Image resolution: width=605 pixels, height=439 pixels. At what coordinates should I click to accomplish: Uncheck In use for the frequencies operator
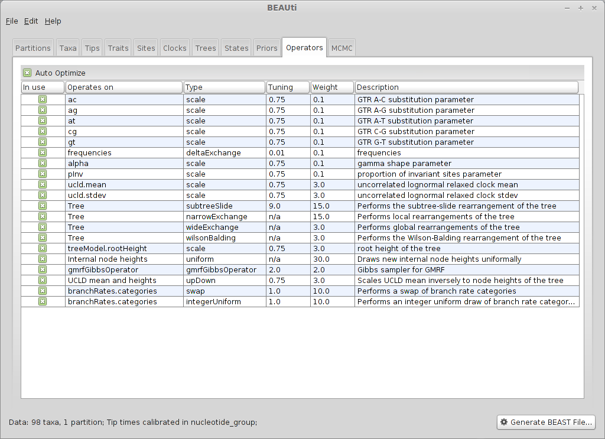click(x=43, y=153)
